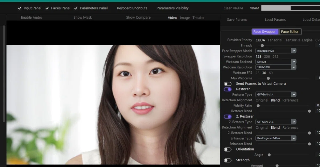Turn on the Strength toggle
The height and width of the screenshot is (167, 320).
(x=228, y=160)
